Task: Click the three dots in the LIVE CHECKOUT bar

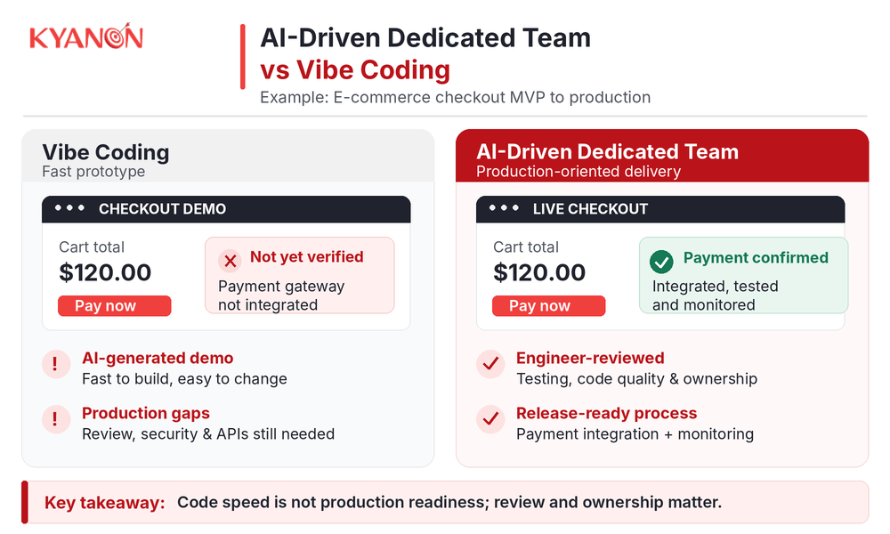Action: pyautogui.click(x=504, y=208)
